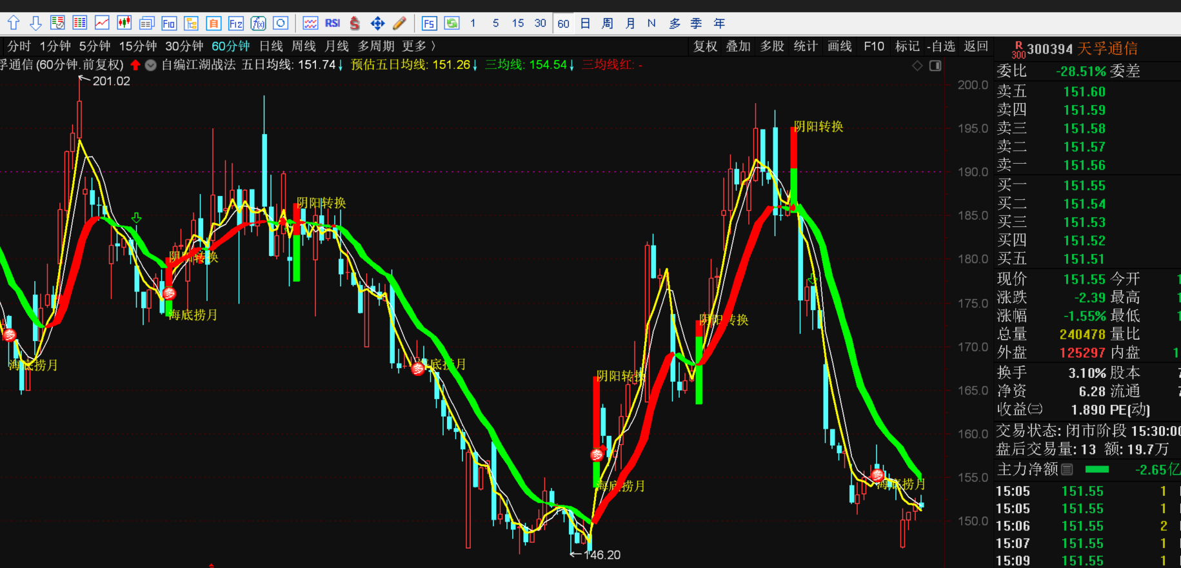Screen dimensions: 1181x568
Task: Open the 标记 mark menu
Action: tap(908, 46)
